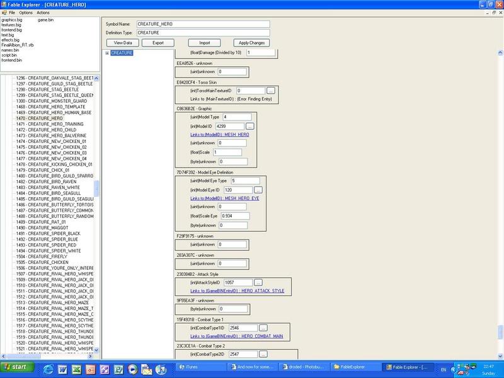Open the File menu
This screenshot has width=504, height=378.
11,13
